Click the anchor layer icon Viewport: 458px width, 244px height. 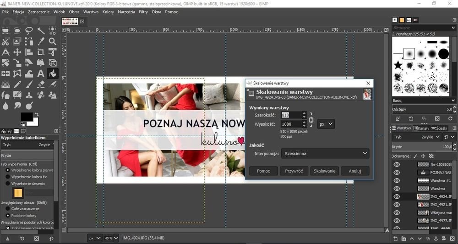pyautogui.click(x=435, y=239)
